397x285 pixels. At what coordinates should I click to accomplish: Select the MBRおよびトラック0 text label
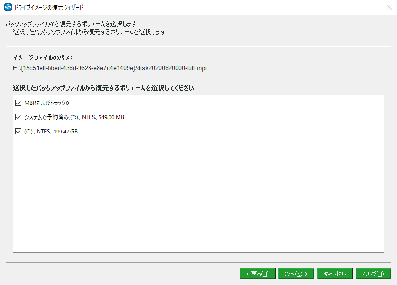click(46, 103)
